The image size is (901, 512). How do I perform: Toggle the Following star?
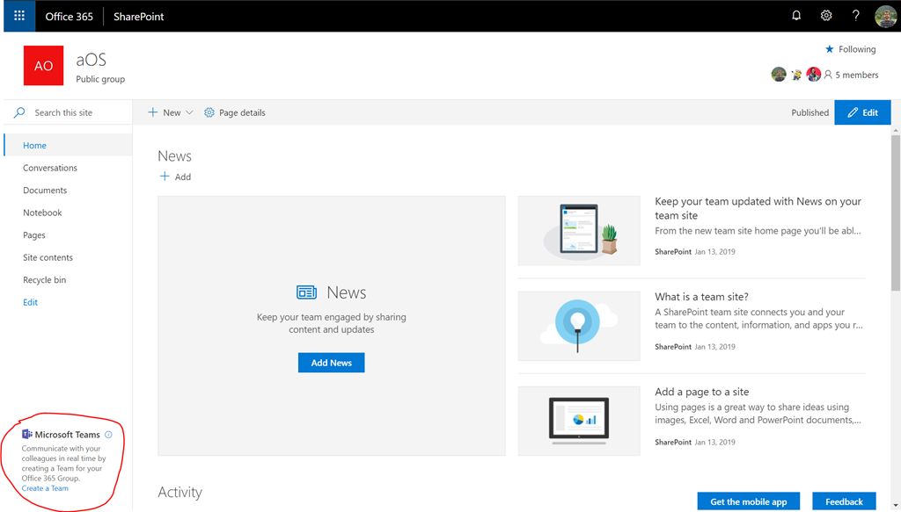[x=829, y=49]
